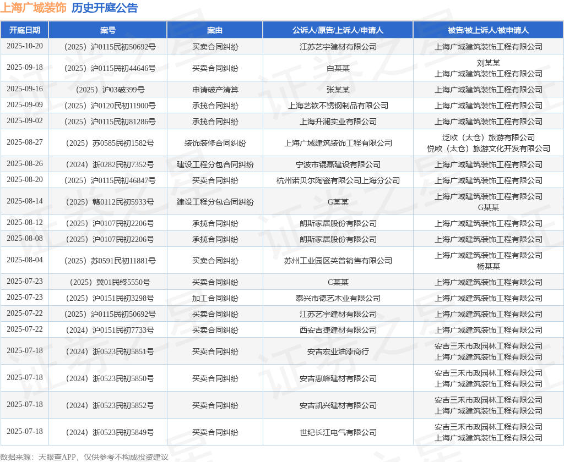Click plaintiff 安吉宏业油漆商行
The image size is (564, 462).
pos(338,351)
